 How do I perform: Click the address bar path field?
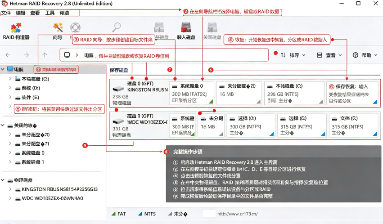point(164,55)
